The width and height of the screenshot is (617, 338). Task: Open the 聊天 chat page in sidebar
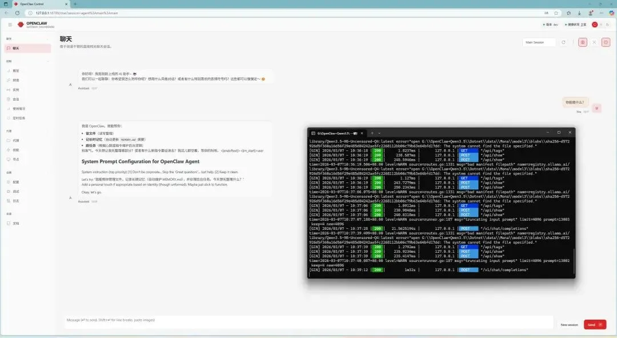pos(27,48)
